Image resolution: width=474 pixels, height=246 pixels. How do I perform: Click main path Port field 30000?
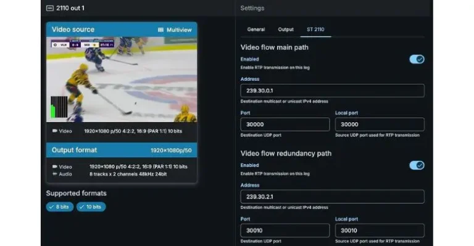click(285, 125)
